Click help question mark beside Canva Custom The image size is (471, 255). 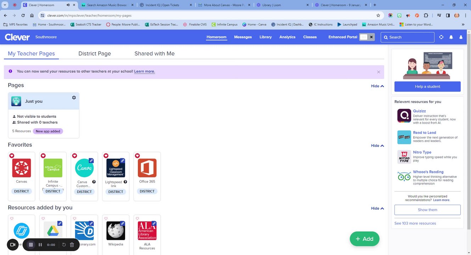[x=94, y=182]
